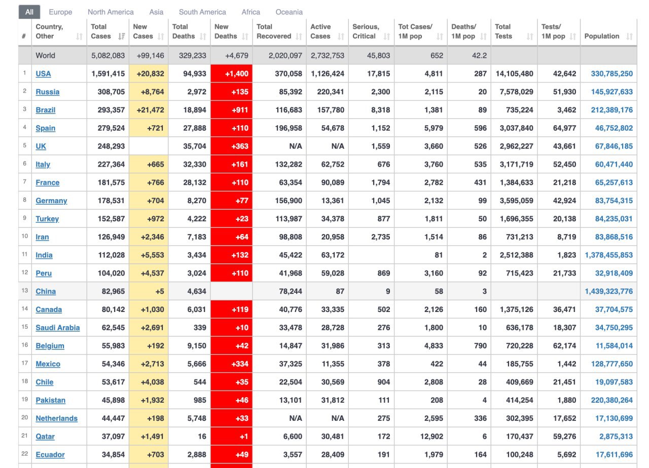This screenshot has width=649, height=468.
Task: Sort by Population column arrows
Action: [x=630, y=36]
